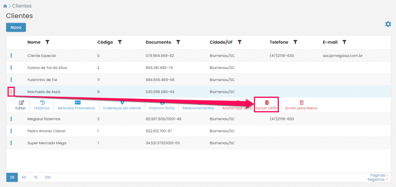This screenshot has height=187, width=396.
Task: Click Excluir LGPD trash icon
Action: pos(266,103)
